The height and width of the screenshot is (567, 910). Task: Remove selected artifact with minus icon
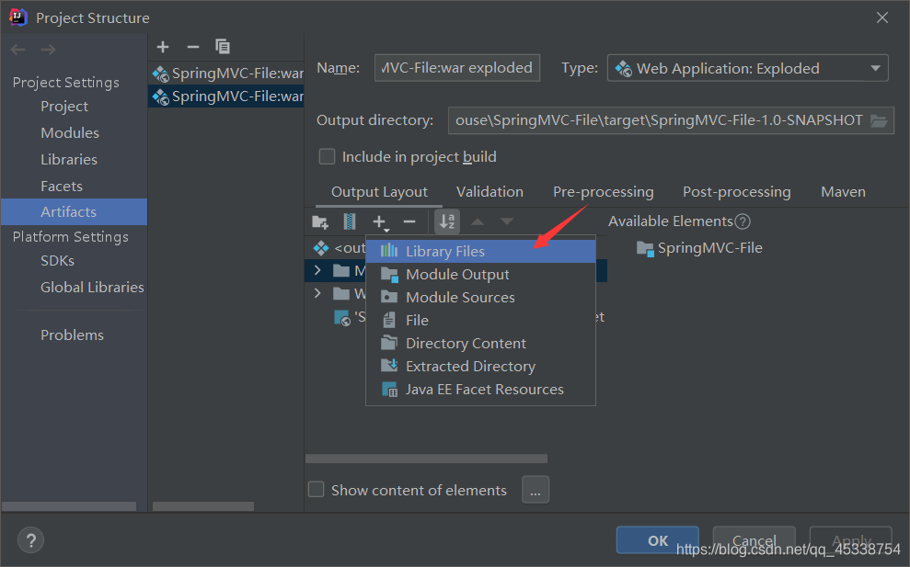click(x=192, y=46)
